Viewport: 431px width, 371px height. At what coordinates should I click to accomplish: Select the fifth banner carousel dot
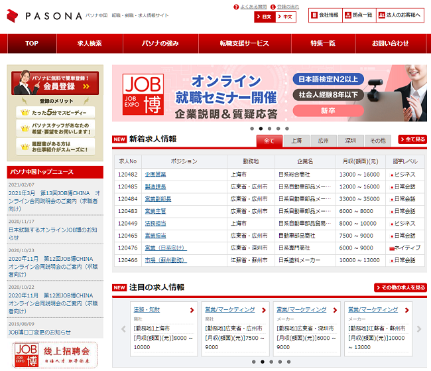(x=287, y=129)
